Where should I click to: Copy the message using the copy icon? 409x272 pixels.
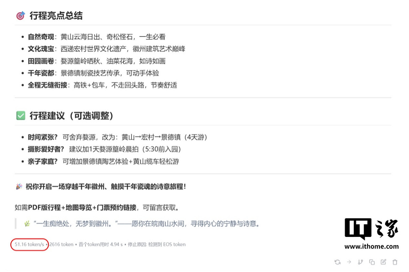pos(372,262)
